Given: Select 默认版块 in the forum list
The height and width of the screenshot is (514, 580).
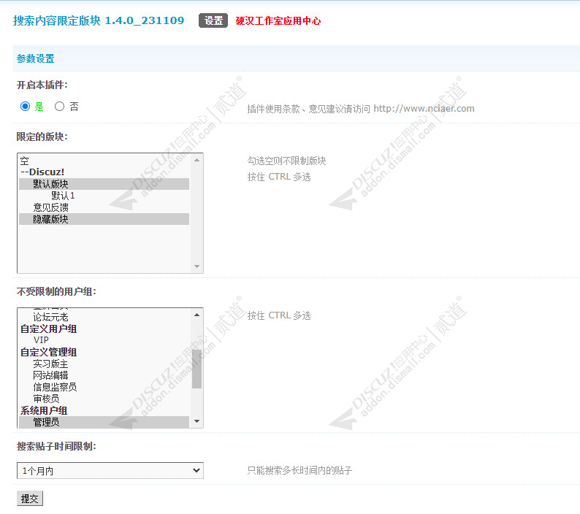Looking at the screenshot, I should 104,184.
